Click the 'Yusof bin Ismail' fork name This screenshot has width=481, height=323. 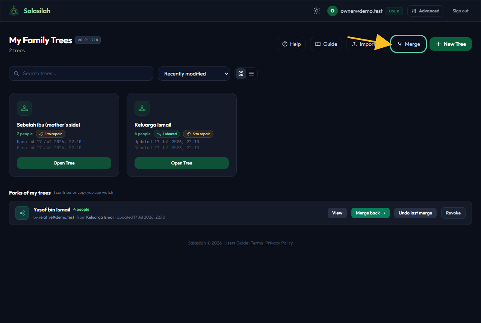52,210
